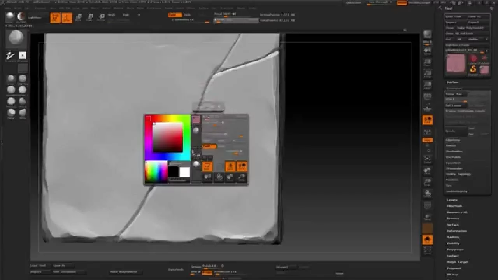Select the Move transform icon in top shelf
498x280 pixels.
click(x=79, y=17)
